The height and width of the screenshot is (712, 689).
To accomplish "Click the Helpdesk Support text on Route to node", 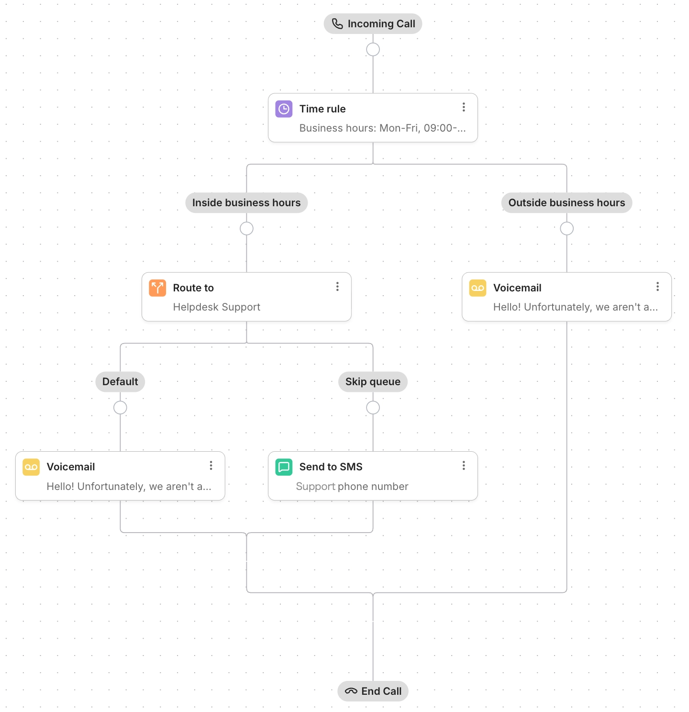I will [216, 307].
